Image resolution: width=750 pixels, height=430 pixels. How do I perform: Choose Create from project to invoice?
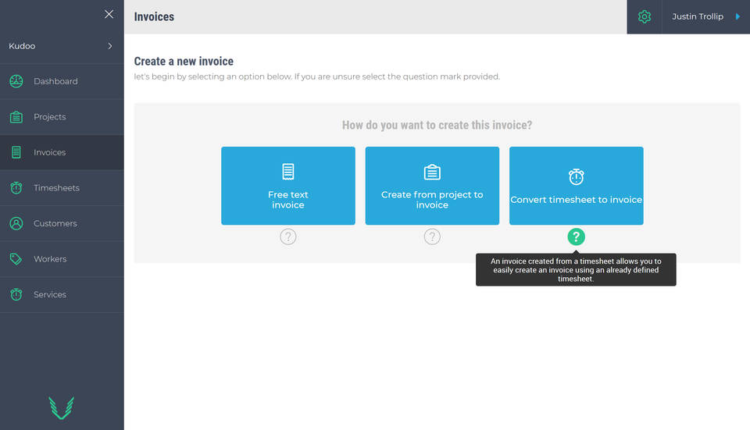click(x=432, y=186)
